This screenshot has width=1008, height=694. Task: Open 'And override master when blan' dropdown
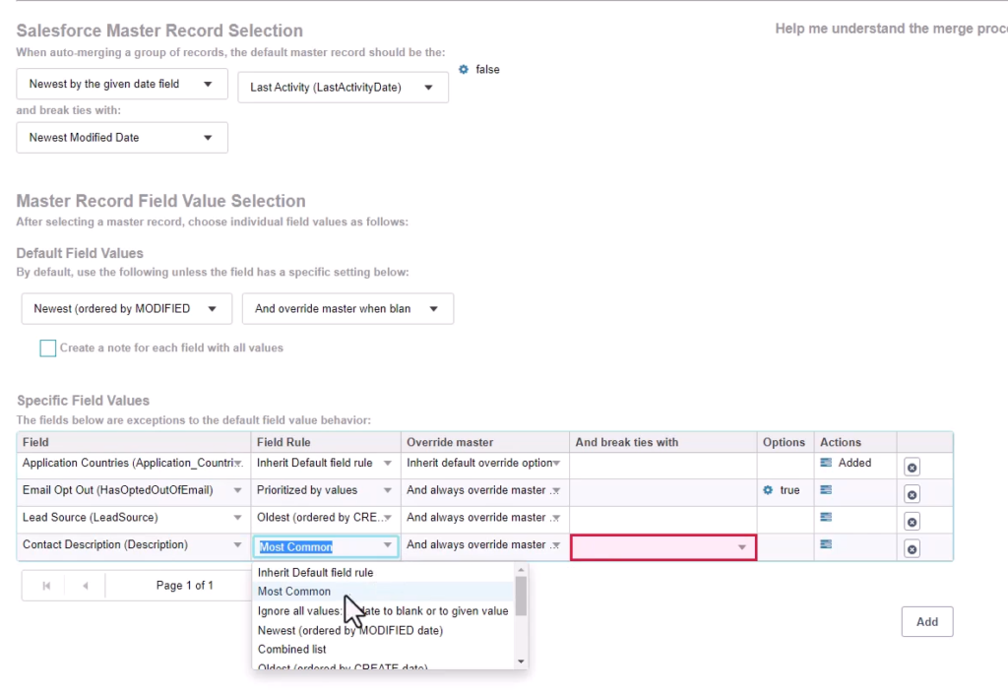click(x=347, y=309)
